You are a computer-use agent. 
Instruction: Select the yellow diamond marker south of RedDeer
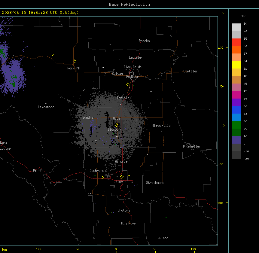[x=128, y=84]
